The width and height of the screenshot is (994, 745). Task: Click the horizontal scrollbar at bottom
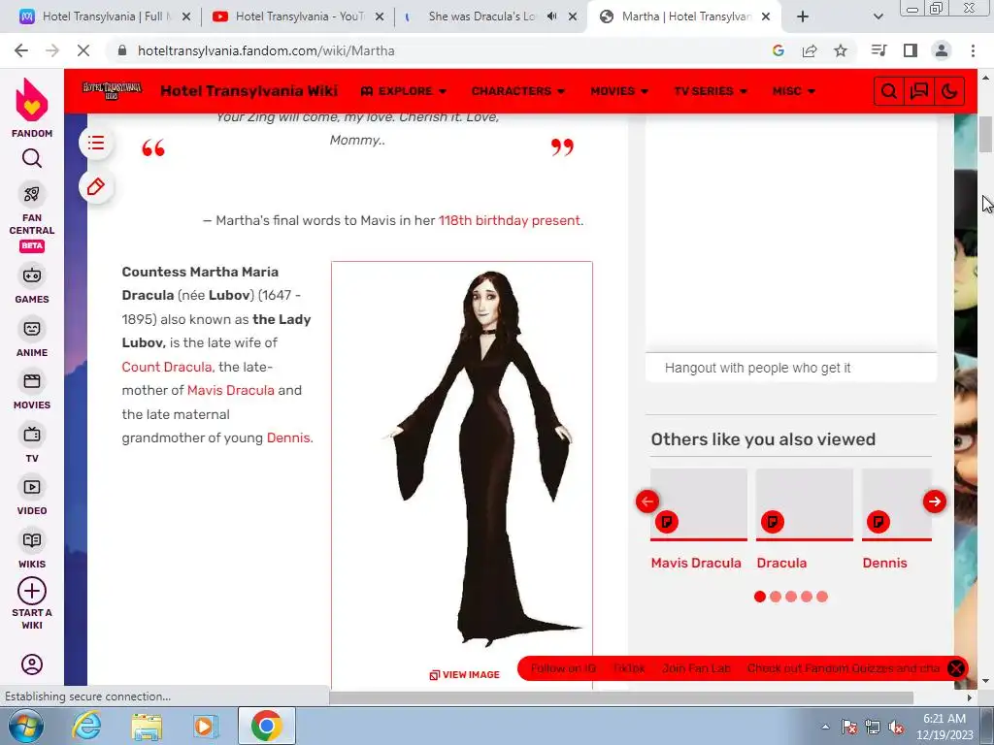click(x=621, y=697)
